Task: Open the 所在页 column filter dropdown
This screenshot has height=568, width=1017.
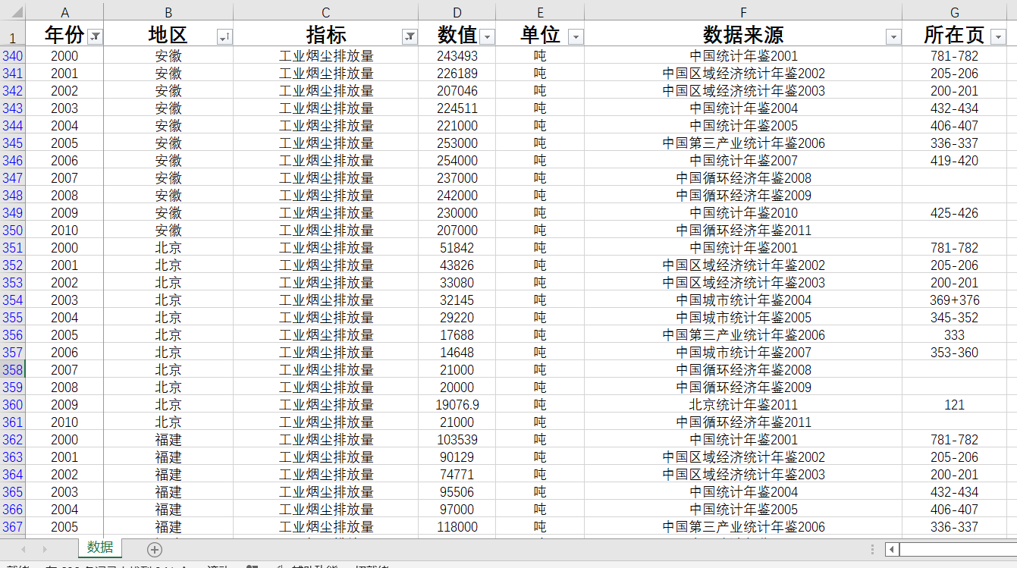Action: [998, 37]
